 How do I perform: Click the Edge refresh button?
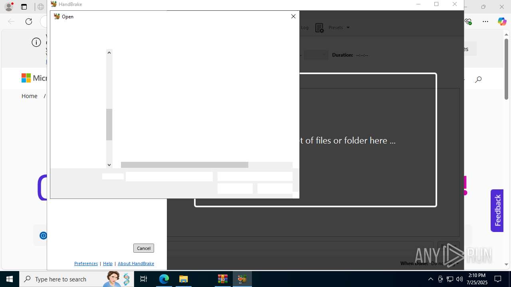point(29,22)
